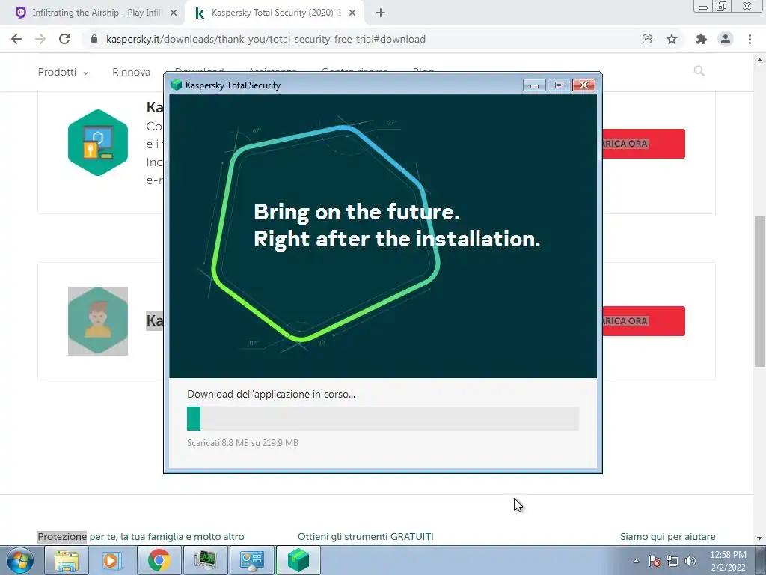Go back with the browser back arrow
This screenshot has height=575, width=766.
point(16,39)
